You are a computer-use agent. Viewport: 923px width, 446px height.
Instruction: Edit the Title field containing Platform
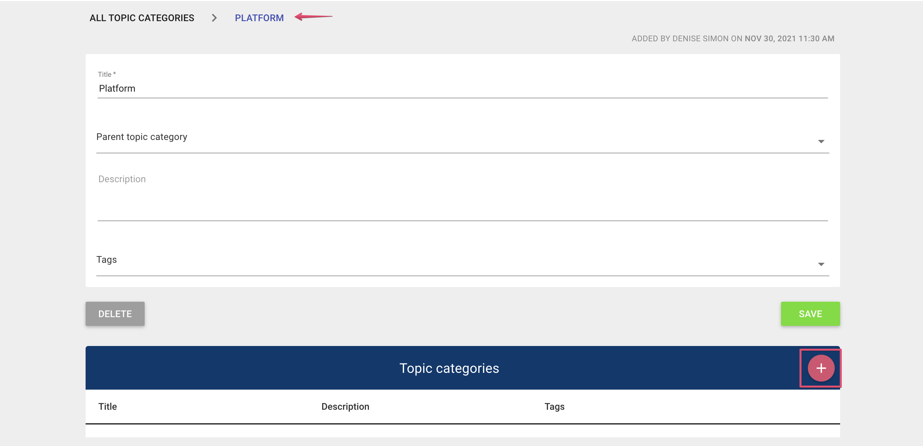coord(463,89)
